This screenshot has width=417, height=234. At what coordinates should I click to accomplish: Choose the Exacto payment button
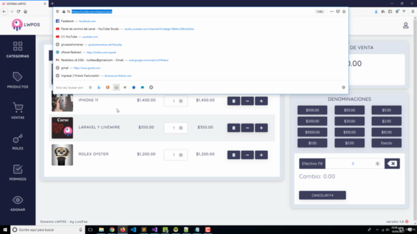[386, 143]
